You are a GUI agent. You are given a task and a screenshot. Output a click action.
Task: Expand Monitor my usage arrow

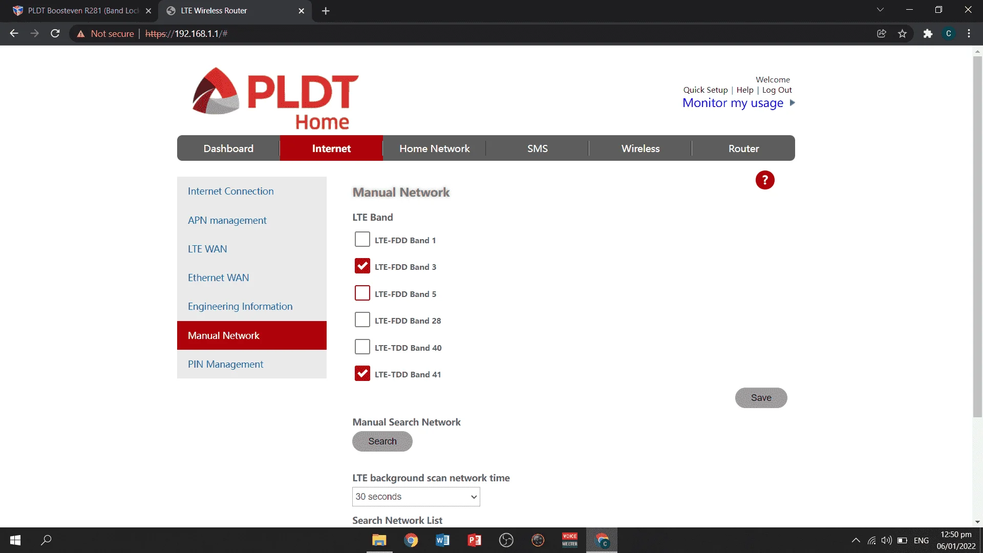pos(792,103)
